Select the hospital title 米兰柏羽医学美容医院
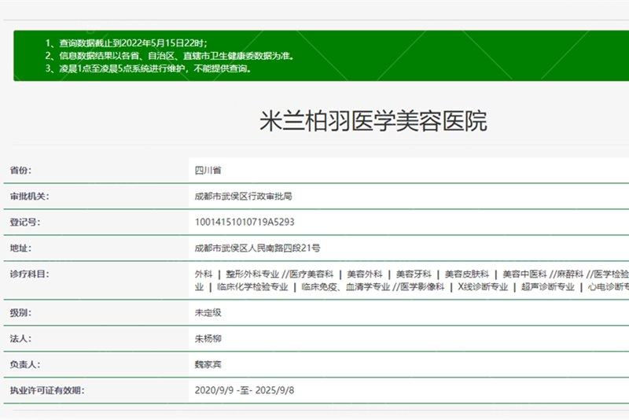The width and height of the screenshot is (629, 420). [373, 121]
